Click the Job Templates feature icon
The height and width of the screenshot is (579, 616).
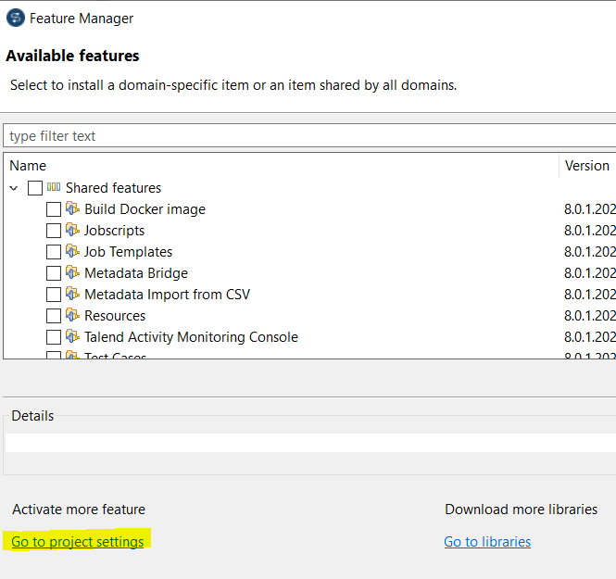pos(72,251)
